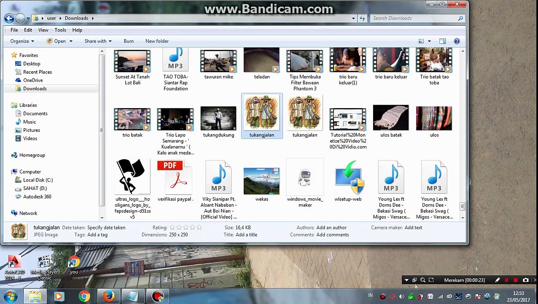Screen dimensions: 538x304
Task: Click the Search Downloads field
Action: click(417, 18)
